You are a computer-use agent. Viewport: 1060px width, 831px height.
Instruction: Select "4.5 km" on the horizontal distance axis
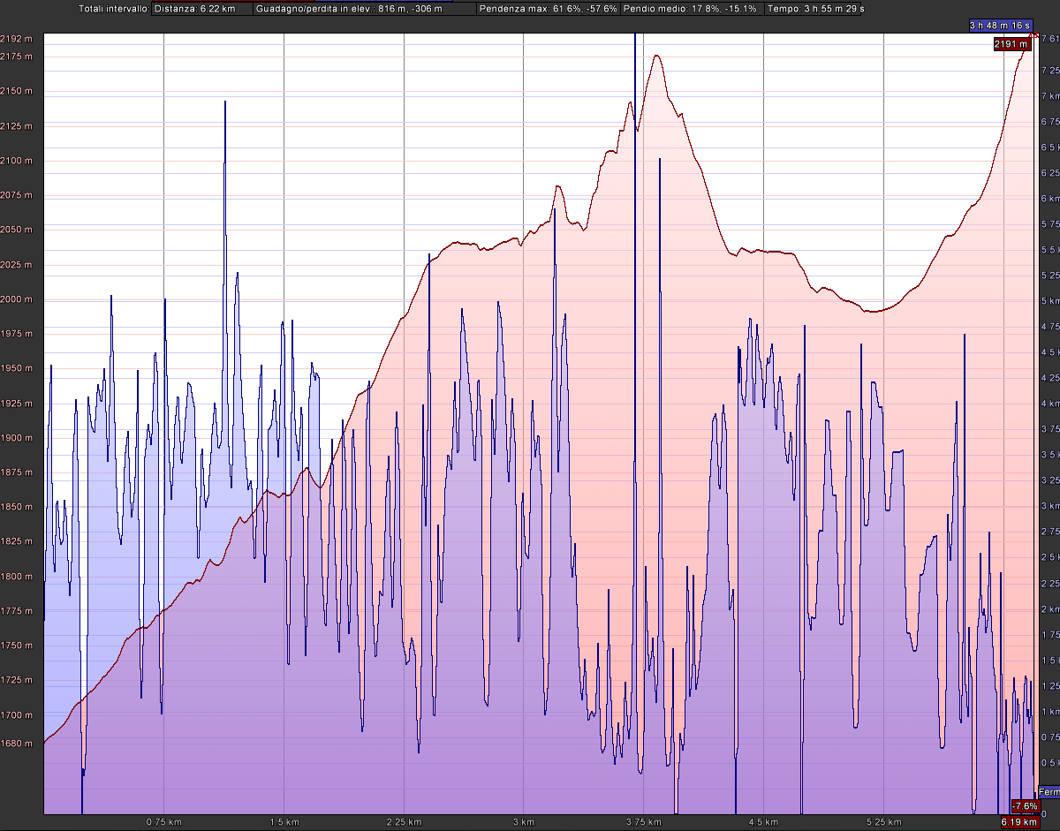point(763,822)
